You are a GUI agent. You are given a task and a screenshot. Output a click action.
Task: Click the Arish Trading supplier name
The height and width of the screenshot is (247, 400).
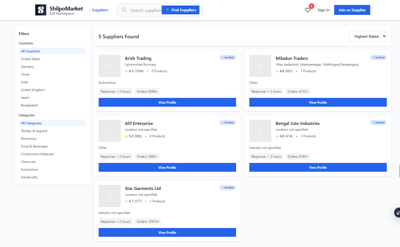pos(138,58)
